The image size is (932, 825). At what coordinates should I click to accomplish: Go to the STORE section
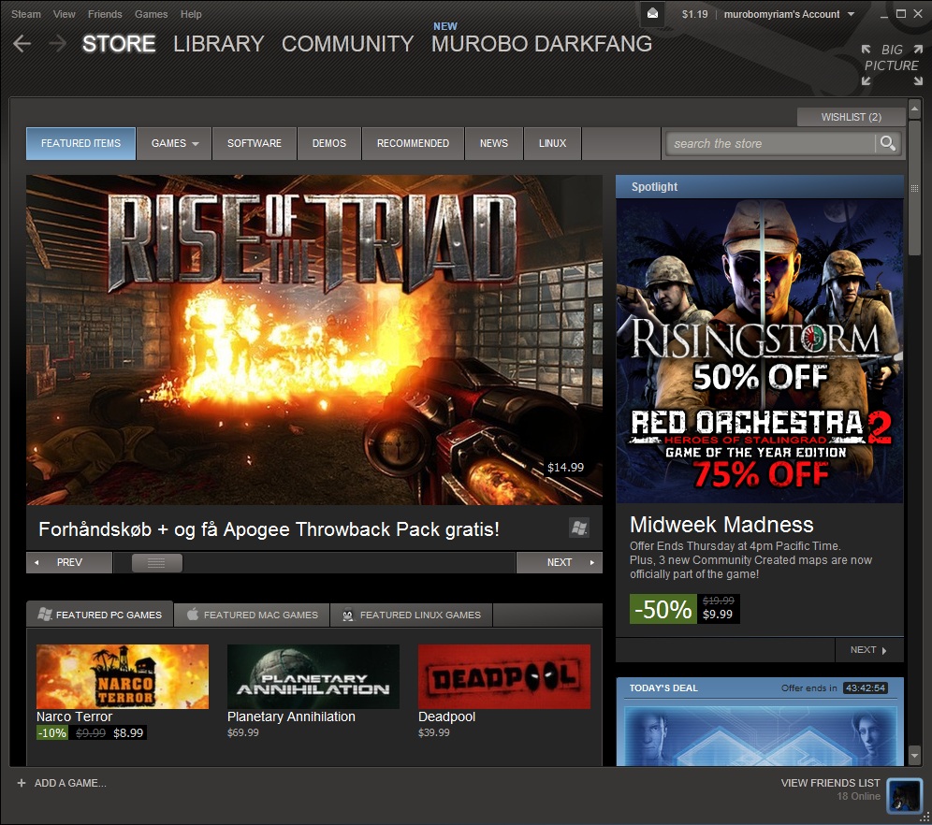coord(119,43)
